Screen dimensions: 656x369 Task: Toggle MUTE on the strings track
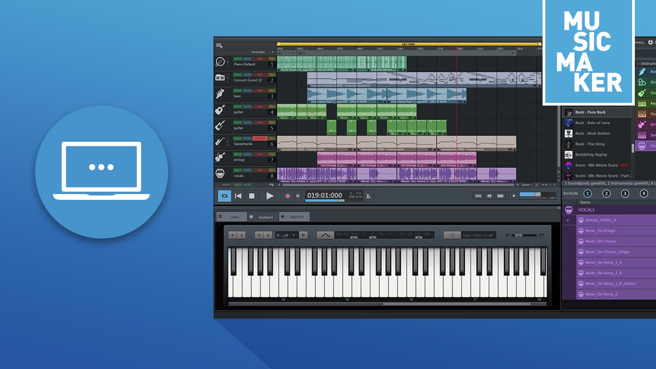247,154
